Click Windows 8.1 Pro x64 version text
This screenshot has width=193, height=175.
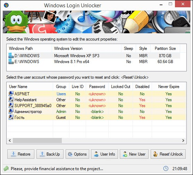[72, 62]
